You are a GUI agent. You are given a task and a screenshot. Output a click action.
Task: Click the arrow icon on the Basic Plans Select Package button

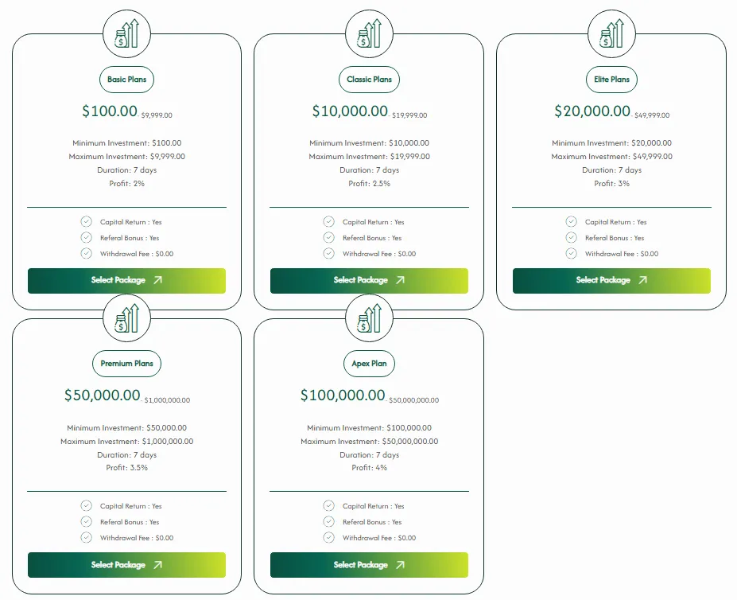pos(157,280)
